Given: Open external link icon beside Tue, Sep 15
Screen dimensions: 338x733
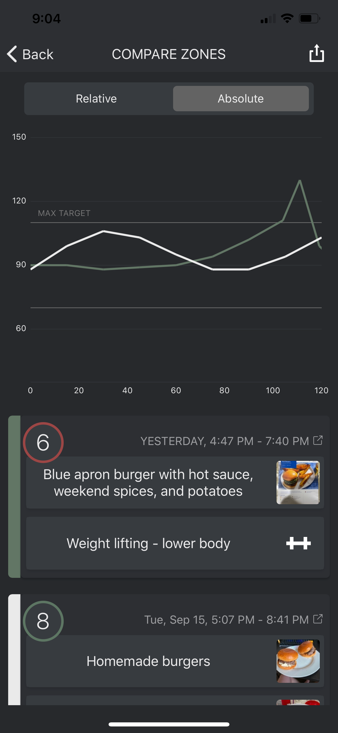Looking at the screenshot, I should [318, 619].
